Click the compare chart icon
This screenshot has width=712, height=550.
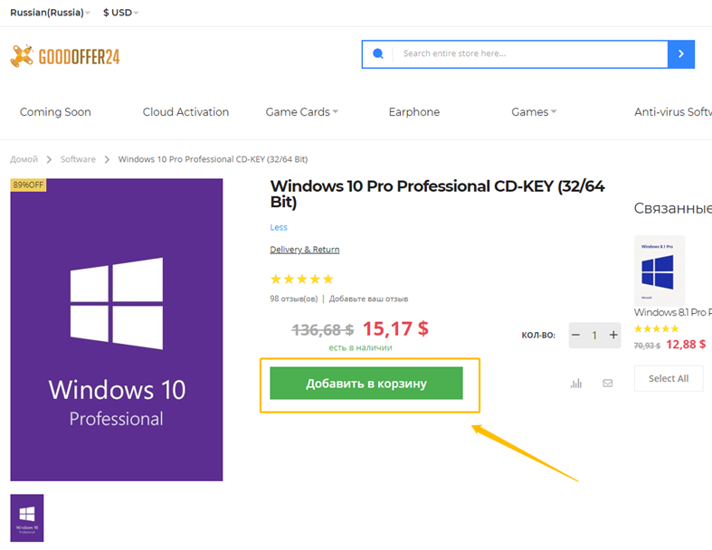click(576, 384)
